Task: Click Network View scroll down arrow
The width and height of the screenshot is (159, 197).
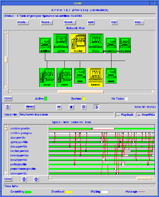Action: point(6,87)
